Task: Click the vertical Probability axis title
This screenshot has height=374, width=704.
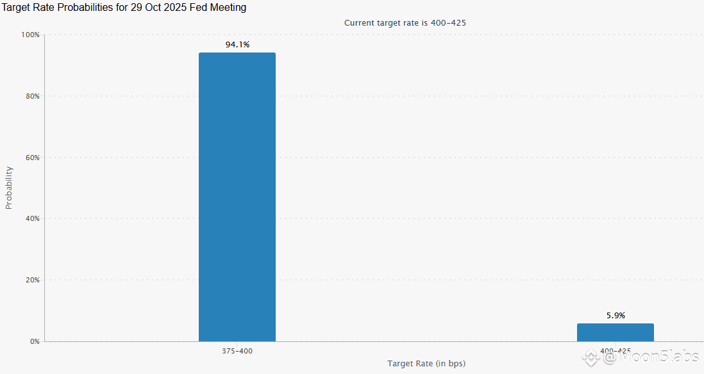Action: (9, 188)
